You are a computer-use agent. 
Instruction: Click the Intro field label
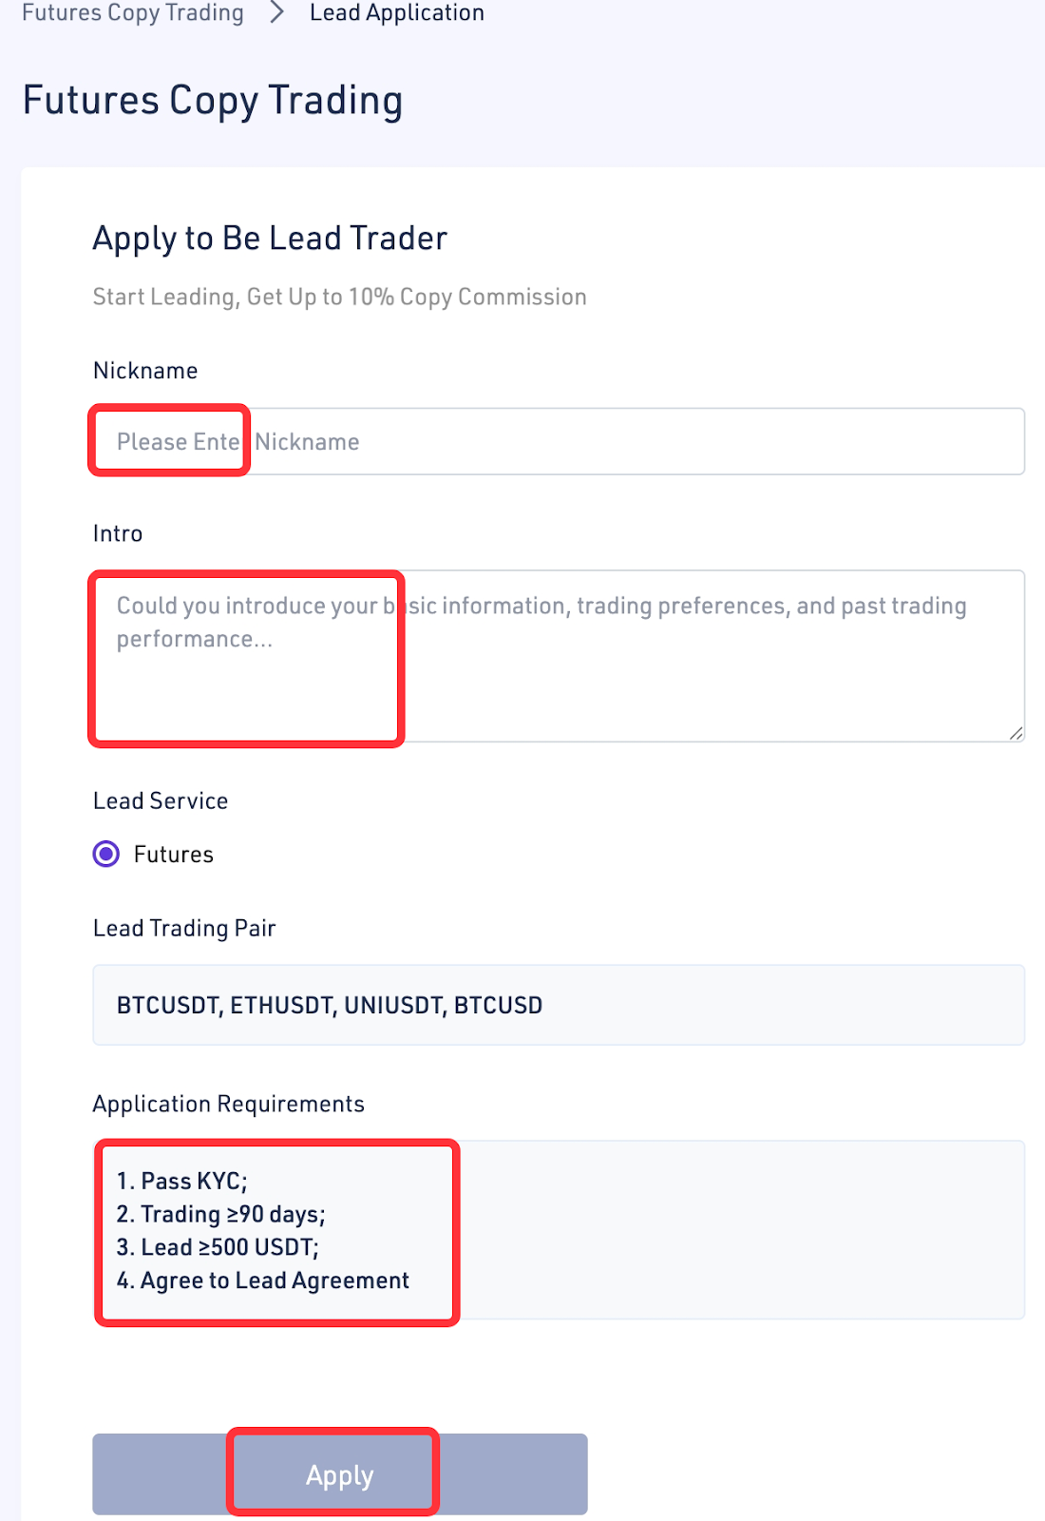118,533
